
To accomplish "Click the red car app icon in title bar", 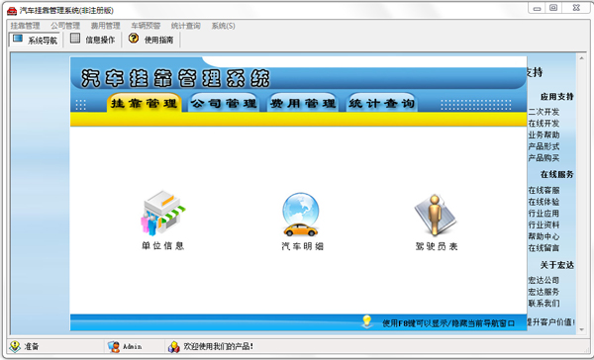I will click(12, 11).
